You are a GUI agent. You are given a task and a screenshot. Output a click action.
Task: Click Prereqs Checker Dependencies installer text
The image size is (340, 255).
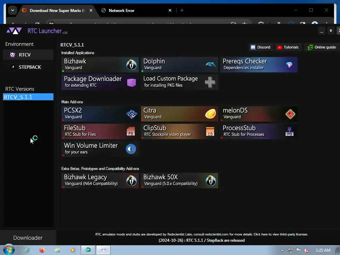[243, 68]
